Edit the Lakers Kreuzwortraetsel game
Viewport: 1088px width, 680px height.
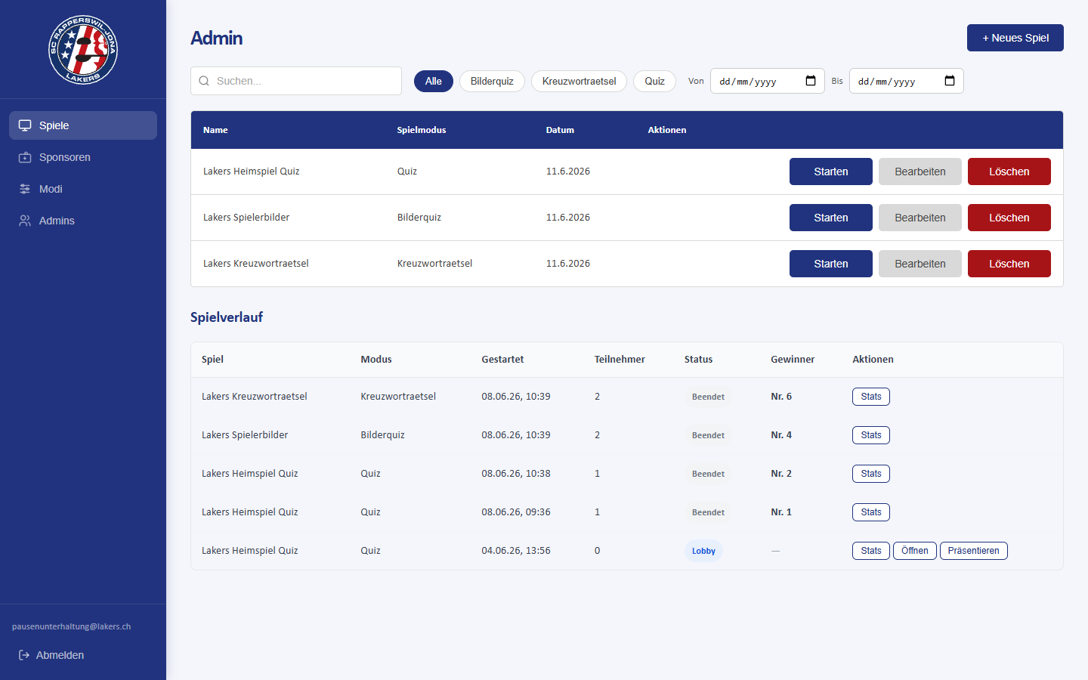(920, 264)
